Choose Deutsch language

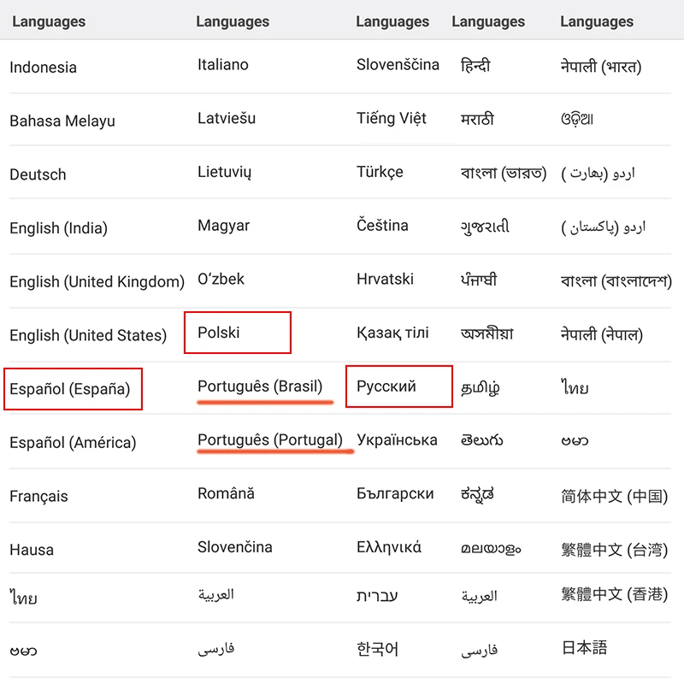click(38, 174)
